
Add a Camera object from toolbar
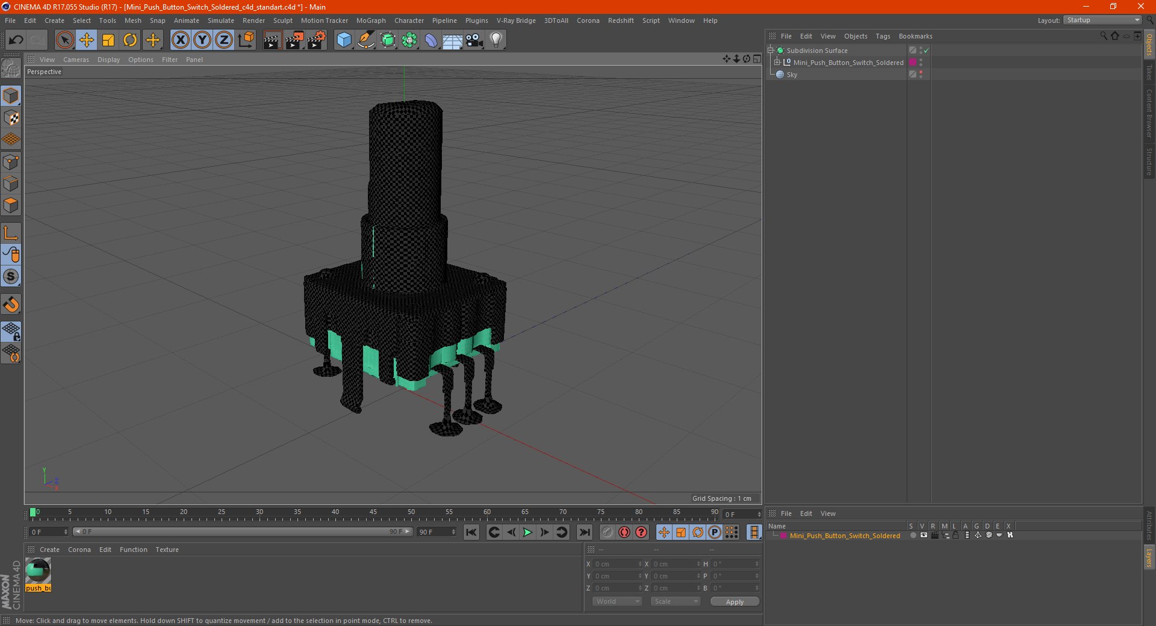tap(474, 40)
